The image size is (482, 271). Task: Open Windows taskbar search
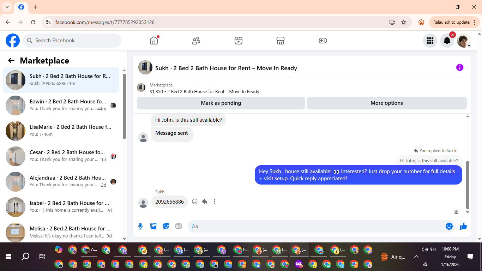(25, 257)
